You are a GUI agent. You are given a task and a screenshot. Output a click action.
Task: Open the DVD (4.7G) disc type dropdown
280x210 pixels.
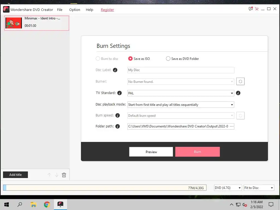228,188
